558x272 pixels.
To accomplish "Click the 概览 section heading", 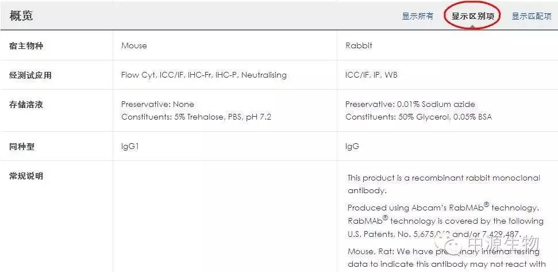I will point(21,16).
